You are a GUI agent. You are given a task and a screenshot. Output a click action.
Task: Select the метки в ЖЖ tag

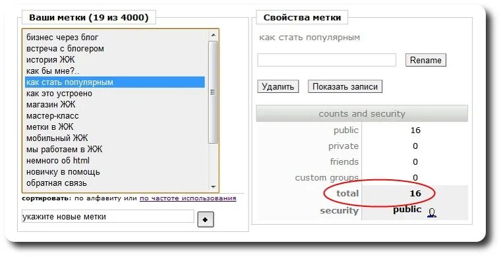coord(115,127)
